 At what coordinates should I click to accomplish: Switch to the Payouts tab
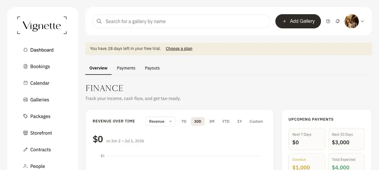coord(152,68)
